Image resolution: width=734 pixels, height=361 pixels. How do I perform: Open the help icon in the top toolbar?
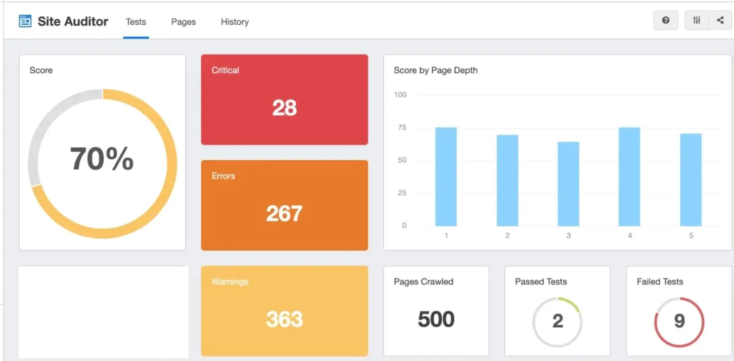666,20
